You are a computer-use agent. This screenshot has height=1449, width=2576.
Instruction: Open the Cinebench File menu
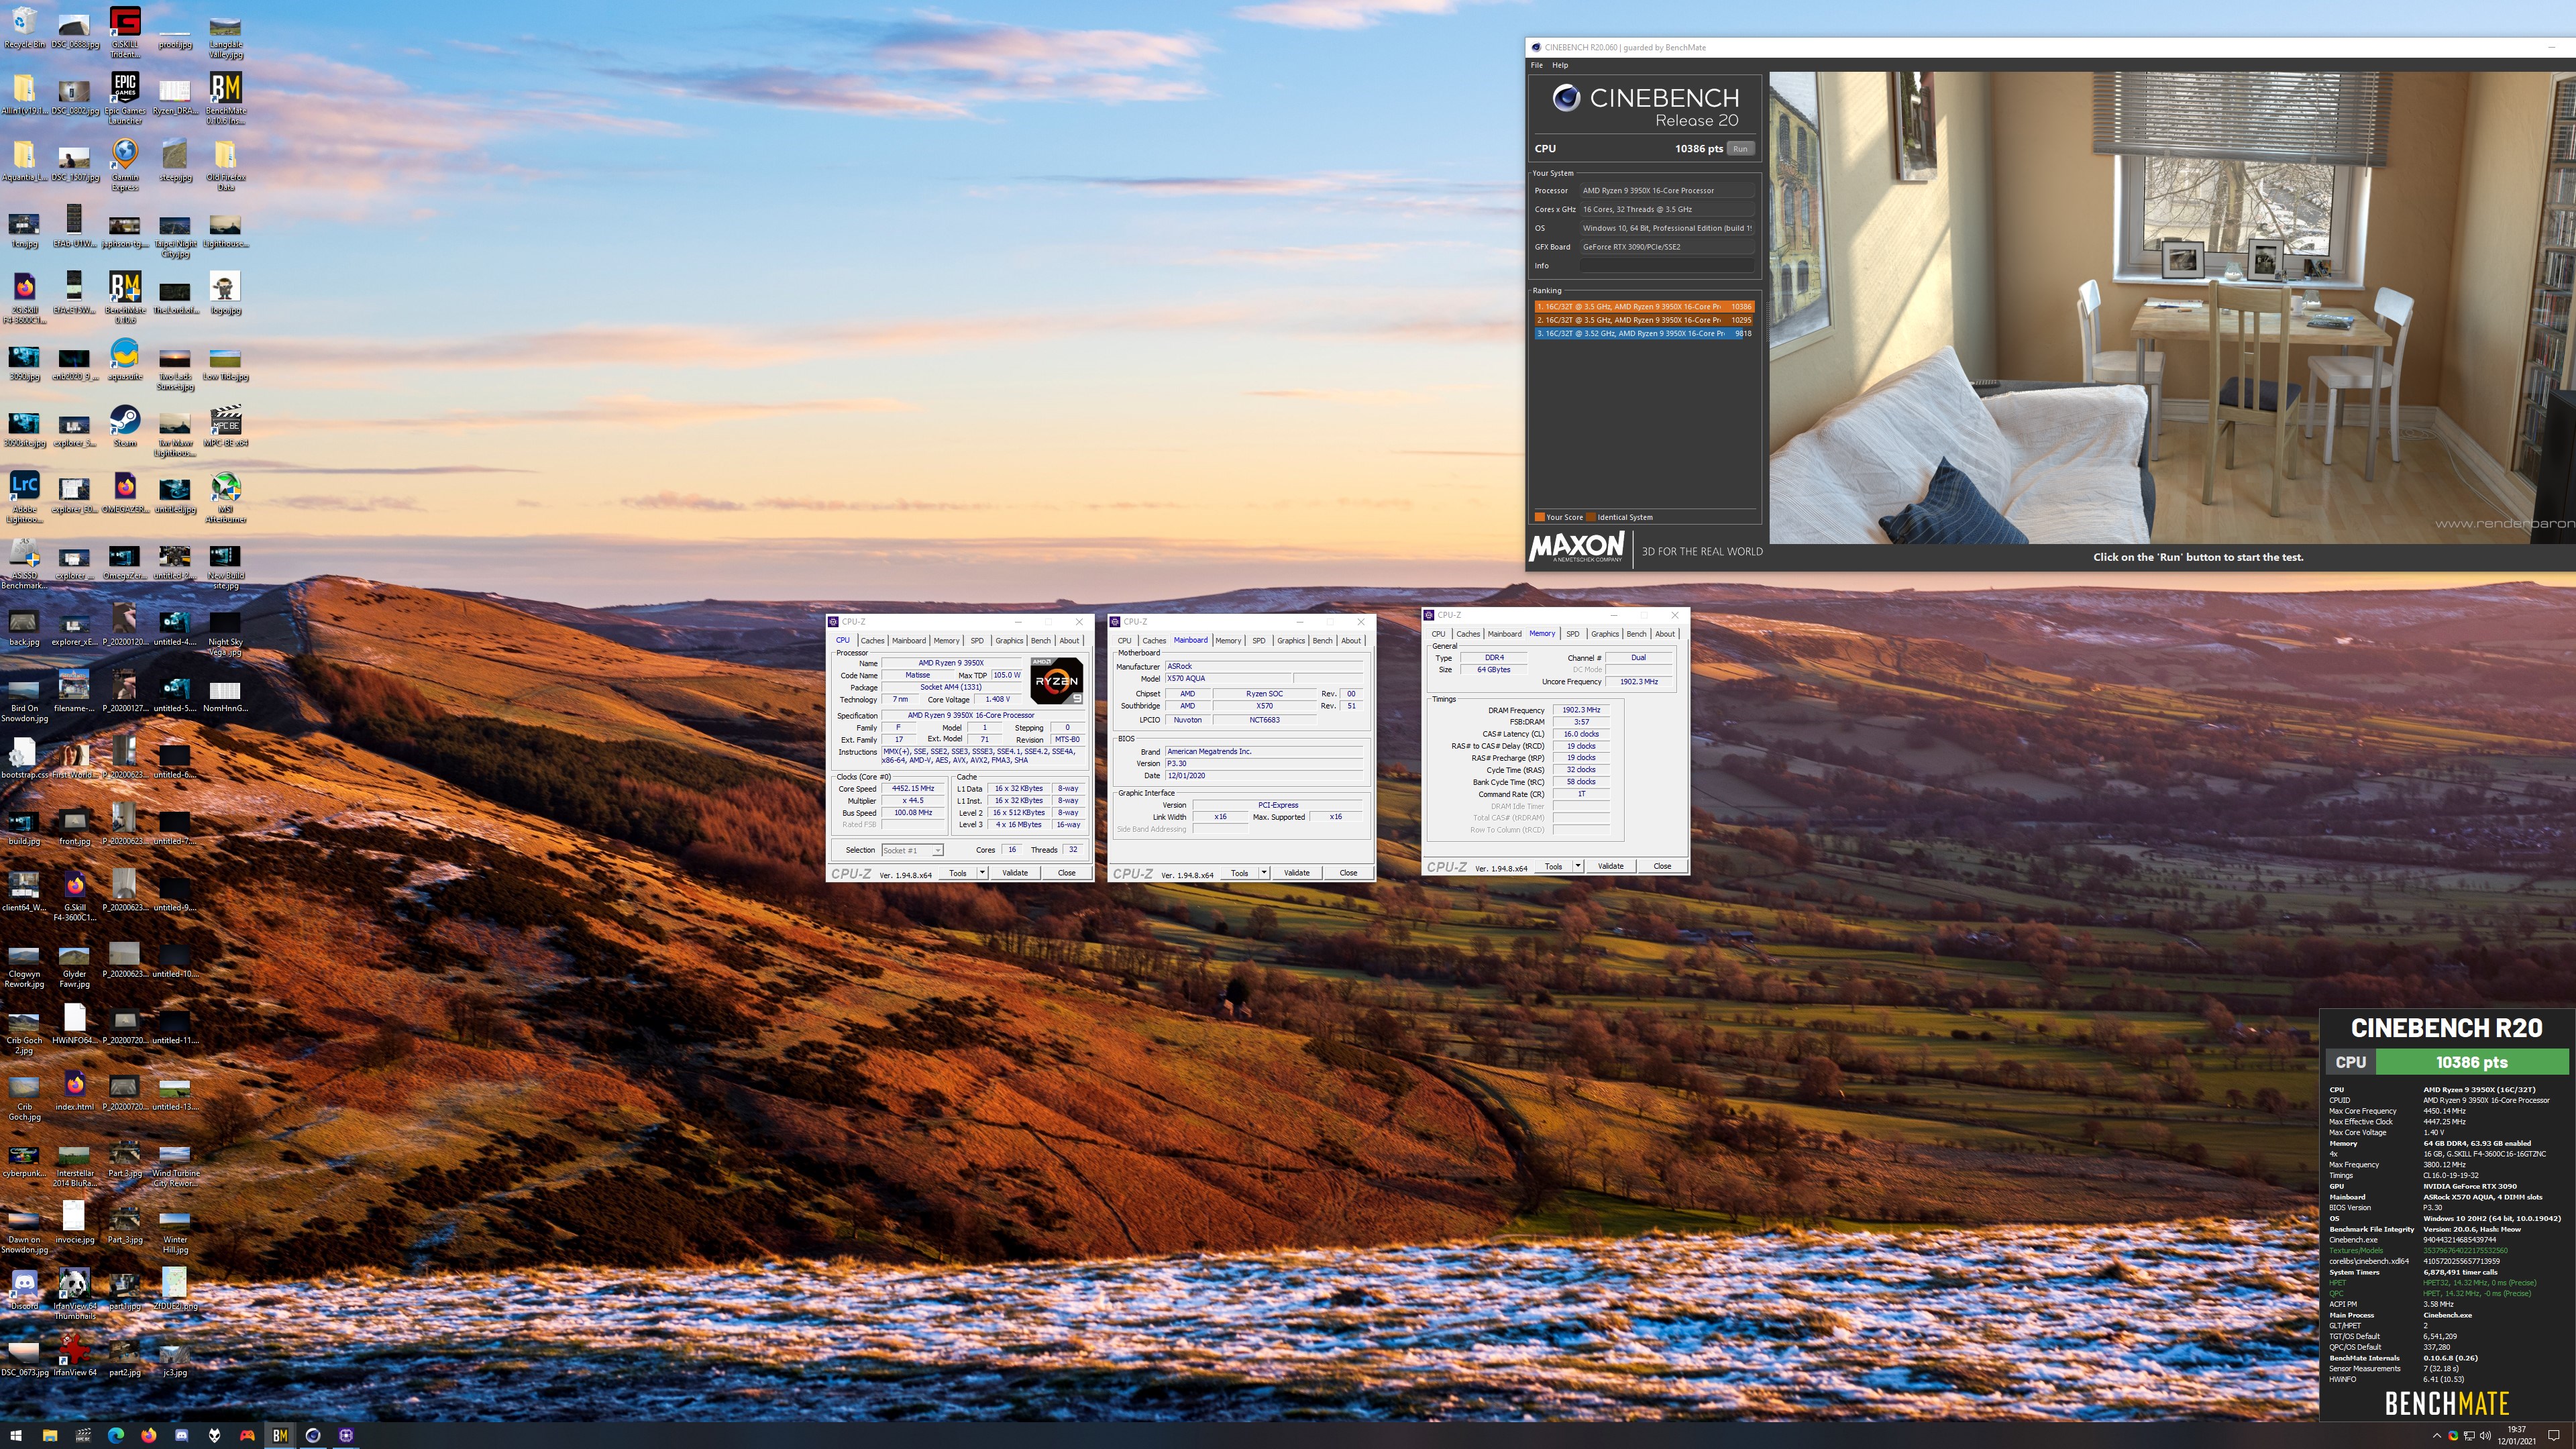click(1537, 65)
